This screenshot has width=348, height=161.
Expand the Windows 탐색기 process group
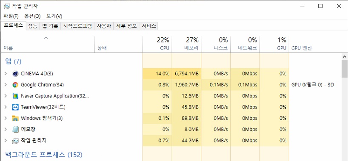6,118
